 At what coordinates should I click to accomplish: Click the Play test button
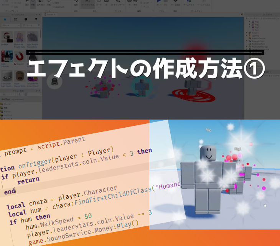pyautogui.click(x=159, y=3)
